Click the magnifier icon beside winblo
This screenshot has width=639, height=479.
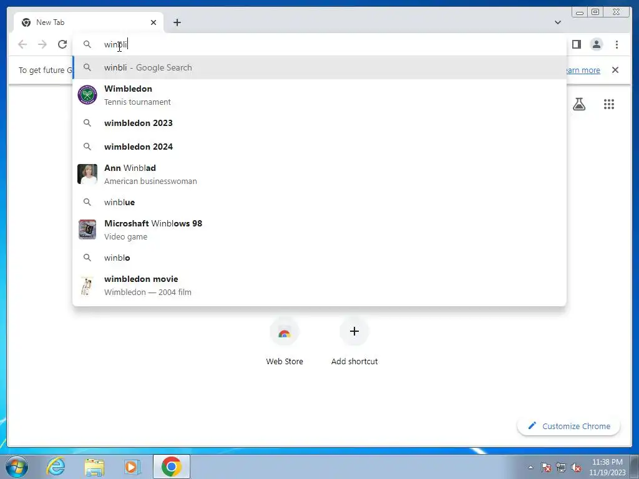[87, 258]
